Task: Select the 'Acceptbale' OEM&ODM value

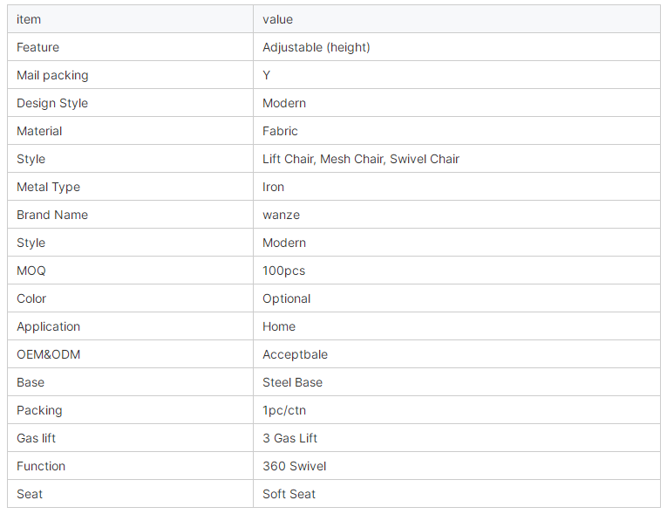Action: click(x=296, y=354)
